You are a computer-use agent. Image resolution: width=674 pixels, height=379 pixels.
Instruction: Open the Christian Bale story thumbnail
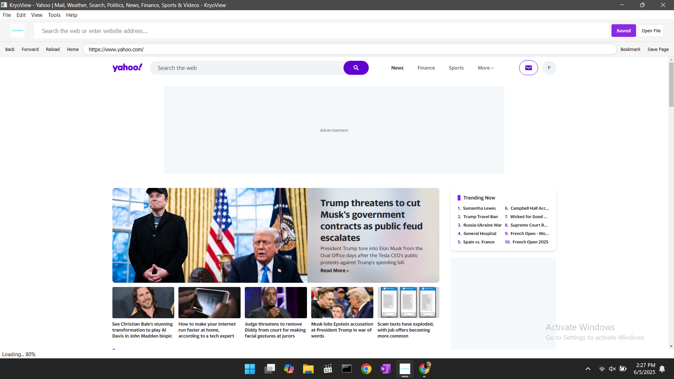click(x=143, y=302)
